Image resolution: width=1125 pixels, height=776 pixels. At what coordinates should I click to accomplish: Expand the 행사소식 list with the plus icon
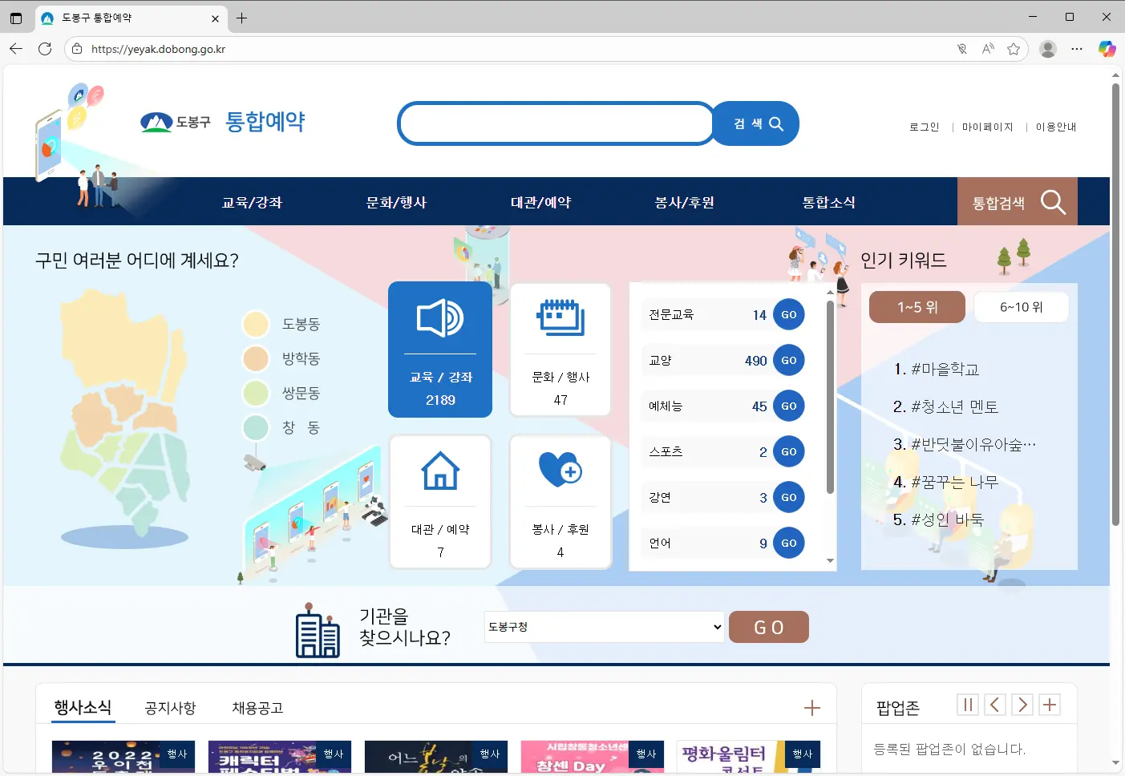point(812,707)
